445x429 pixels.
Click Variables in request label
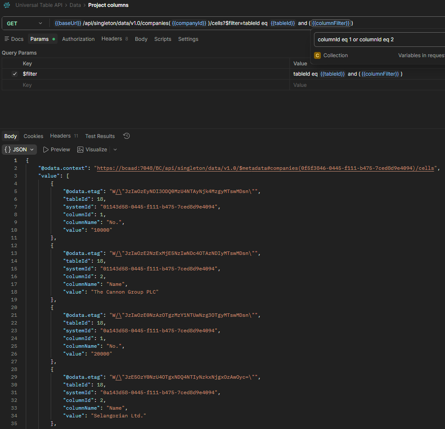(421, 55)
